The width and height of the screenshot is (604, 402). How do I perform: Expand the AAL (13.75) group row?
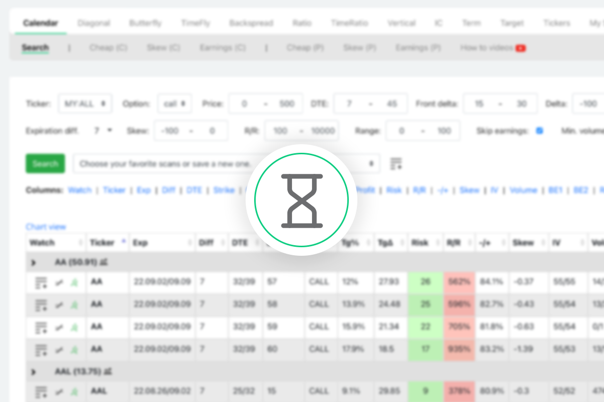point(34,372)
